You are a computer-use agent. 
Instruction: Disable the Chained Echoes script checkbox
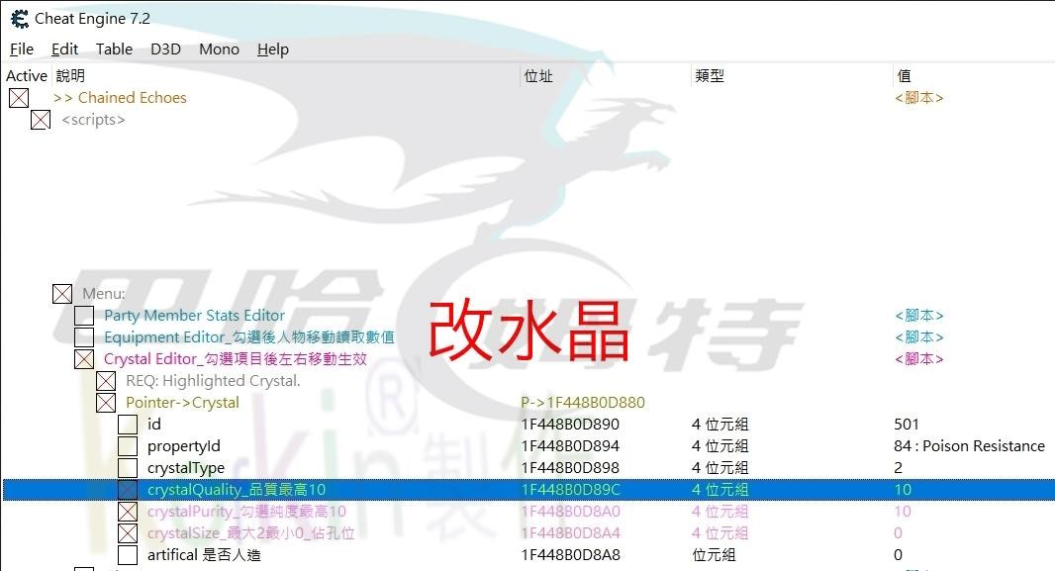(19, 97)
